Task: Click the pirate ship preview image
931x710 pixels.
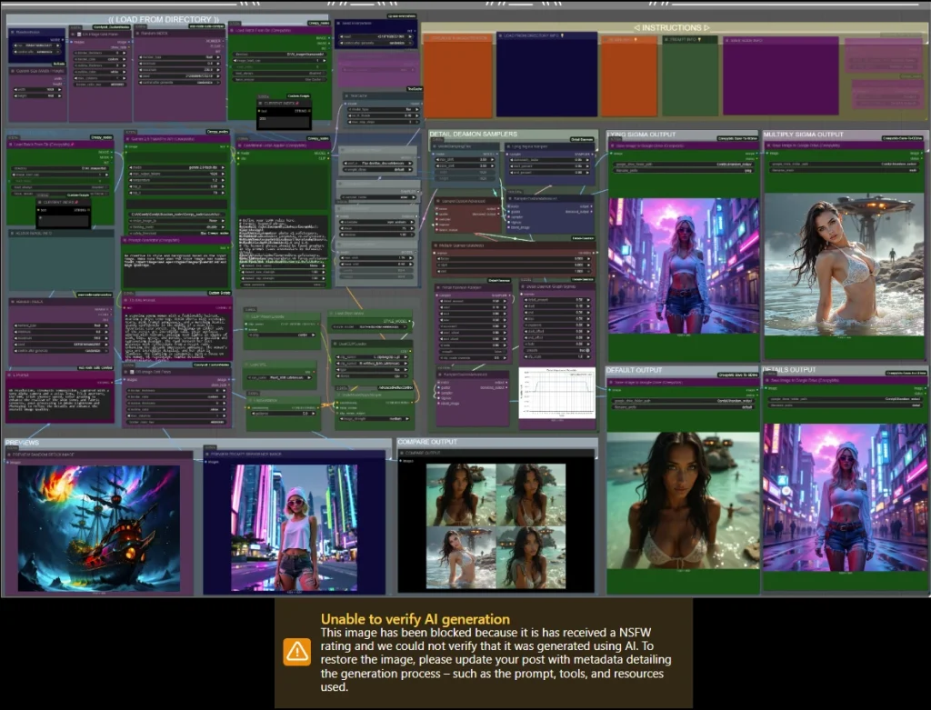Action: [99, 528]
